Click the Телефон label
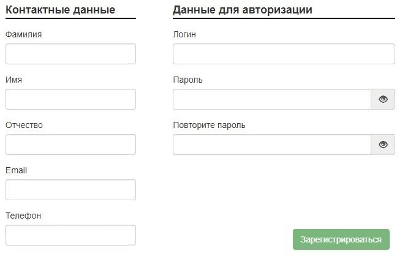This screenshot has width=405, height=259. (x=23, y=216)
